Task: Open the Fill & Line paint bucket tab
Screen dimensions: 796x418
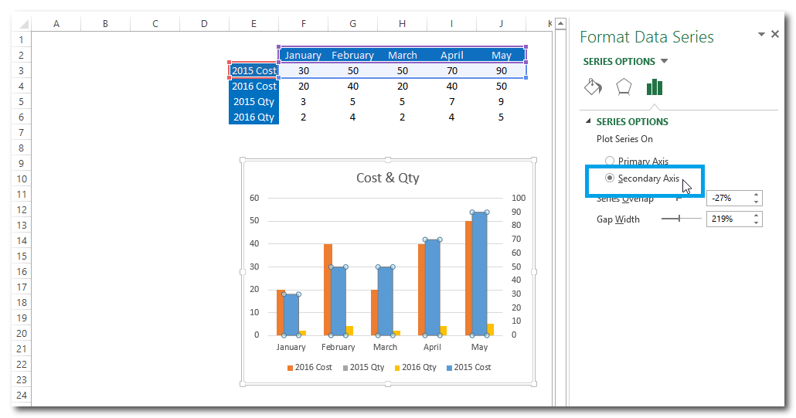Action: coord(593,87)
